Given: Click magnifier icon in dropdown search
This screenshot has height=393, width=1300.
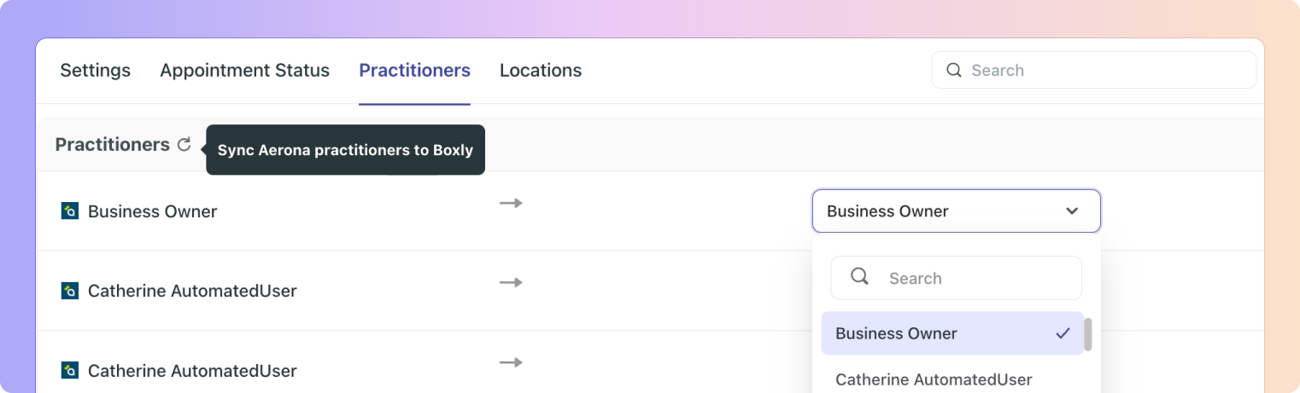Looking at the screenshot, I should click(860, 277).
